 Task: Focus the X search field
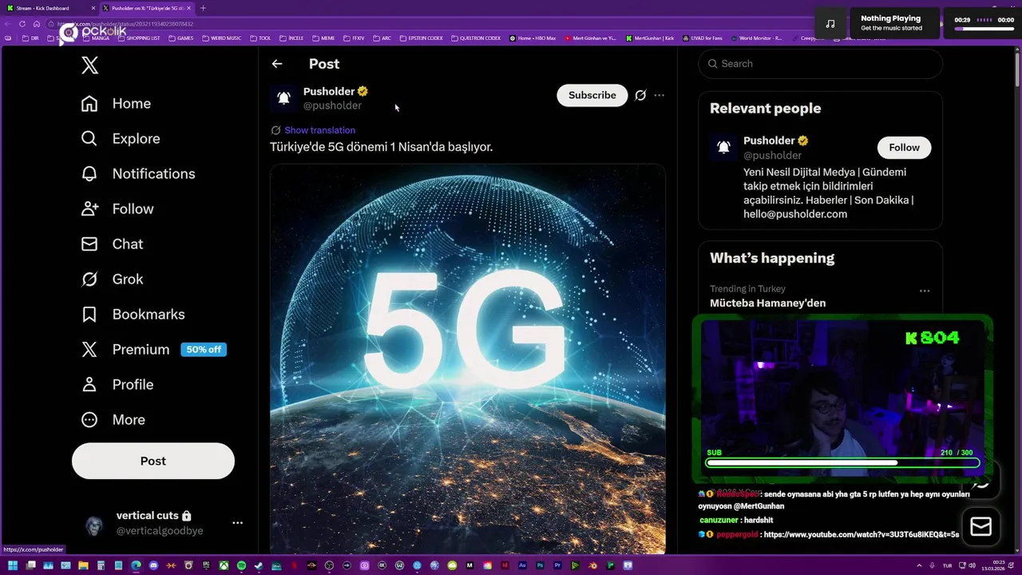point(820,64)
